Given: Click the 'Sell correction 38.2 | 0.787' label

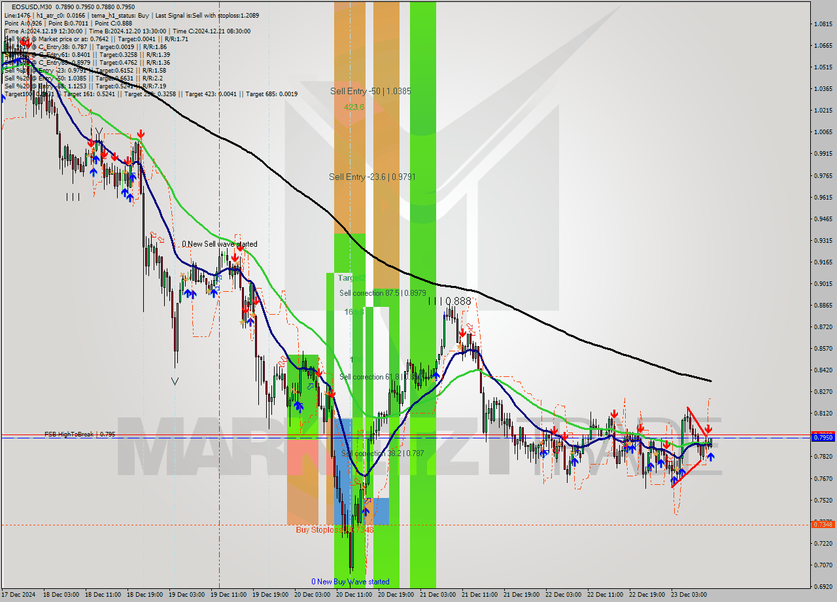Looking at the screenshot, I should coord(383,453).
